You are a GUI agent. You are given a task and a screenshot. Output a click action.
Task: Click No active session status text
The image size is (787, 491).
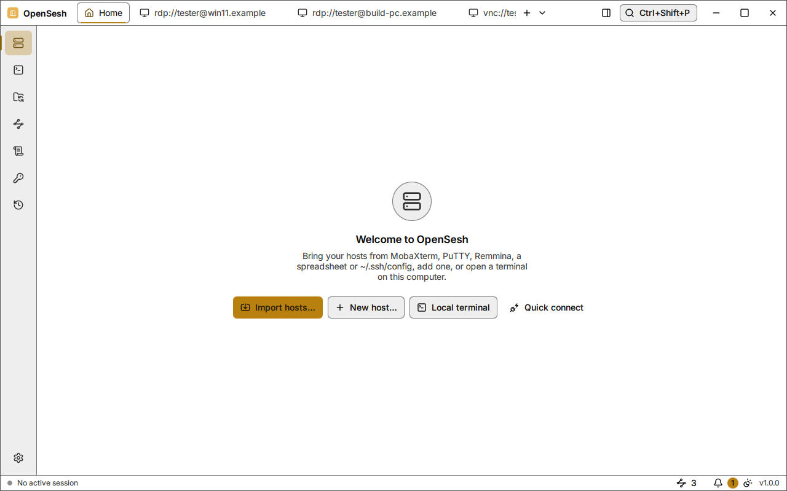click(47, 483)
